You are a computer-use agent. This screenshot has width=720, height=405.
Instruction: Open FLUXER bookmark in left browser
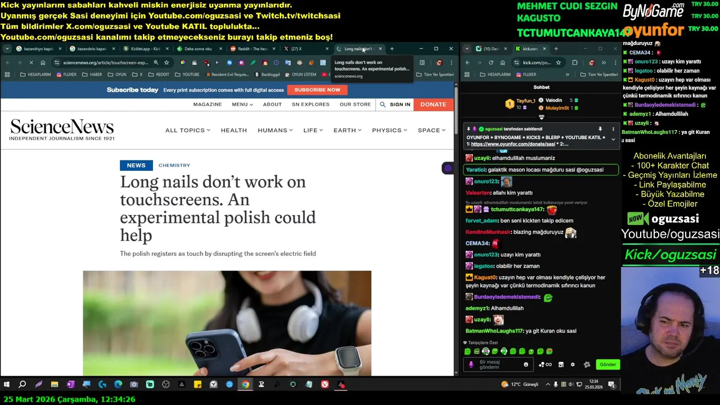tap(66, 74)
